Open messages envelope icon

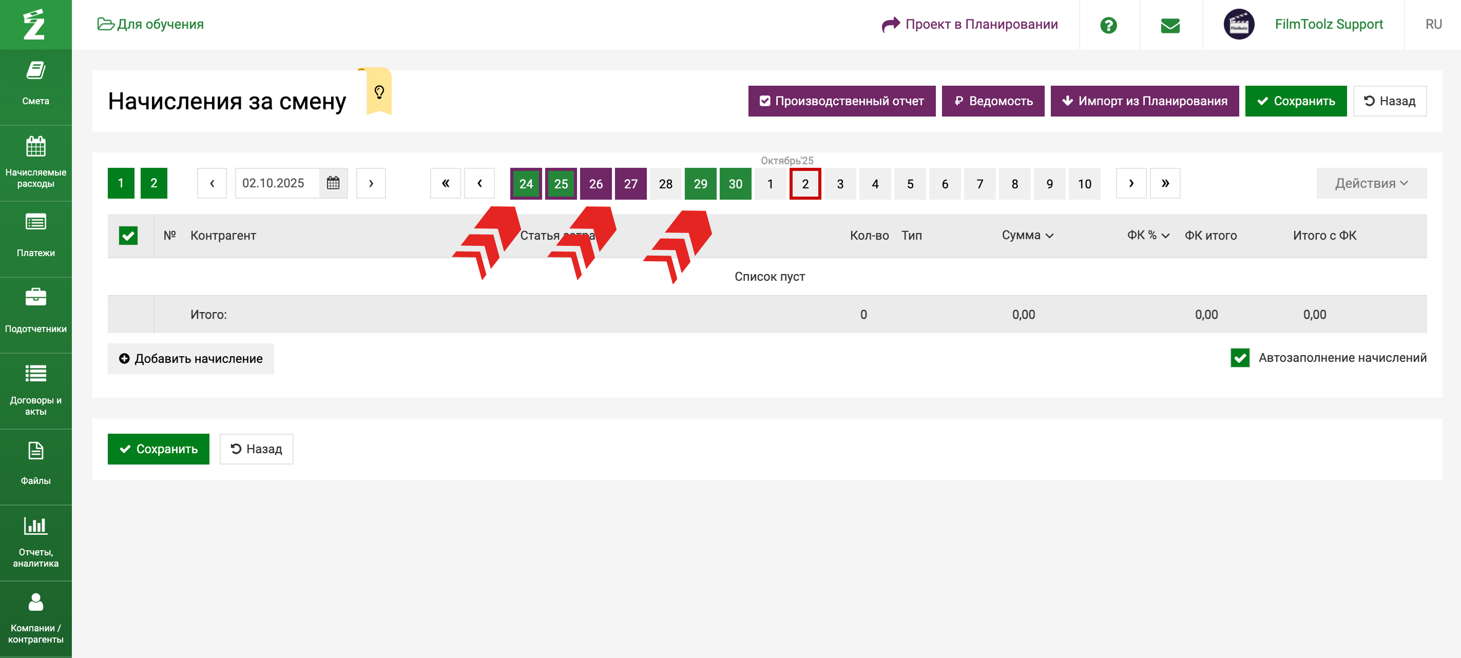[1170, 25]
